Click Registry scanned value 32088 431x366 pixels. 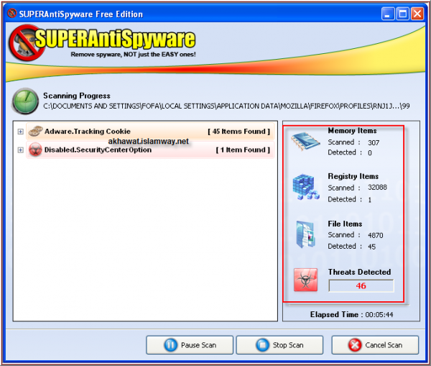[377, 188]
